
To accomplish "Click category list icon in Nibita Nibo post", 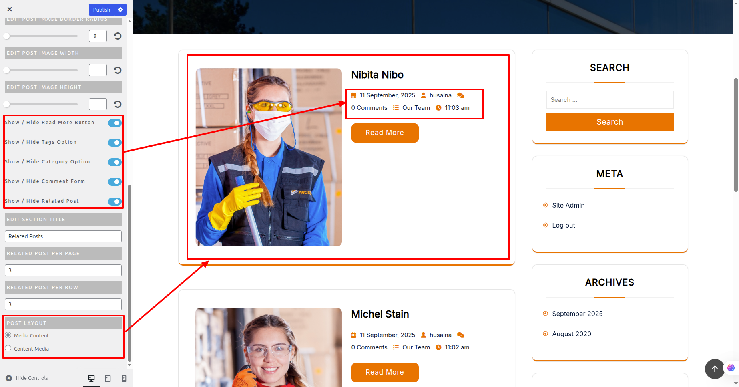I will click(396, 108).
